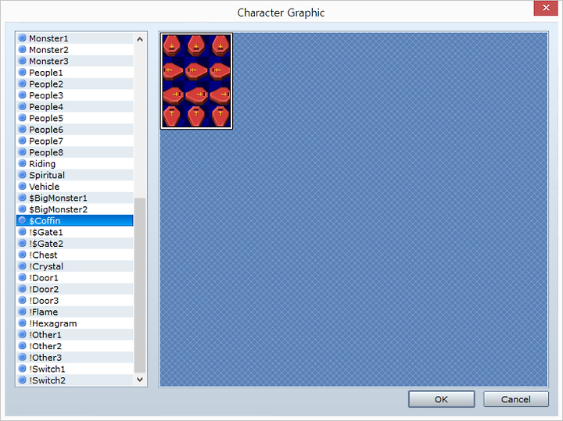Choose the Vehicle graphic
This screenshot has height=421, width=563.
click(75, 187)
